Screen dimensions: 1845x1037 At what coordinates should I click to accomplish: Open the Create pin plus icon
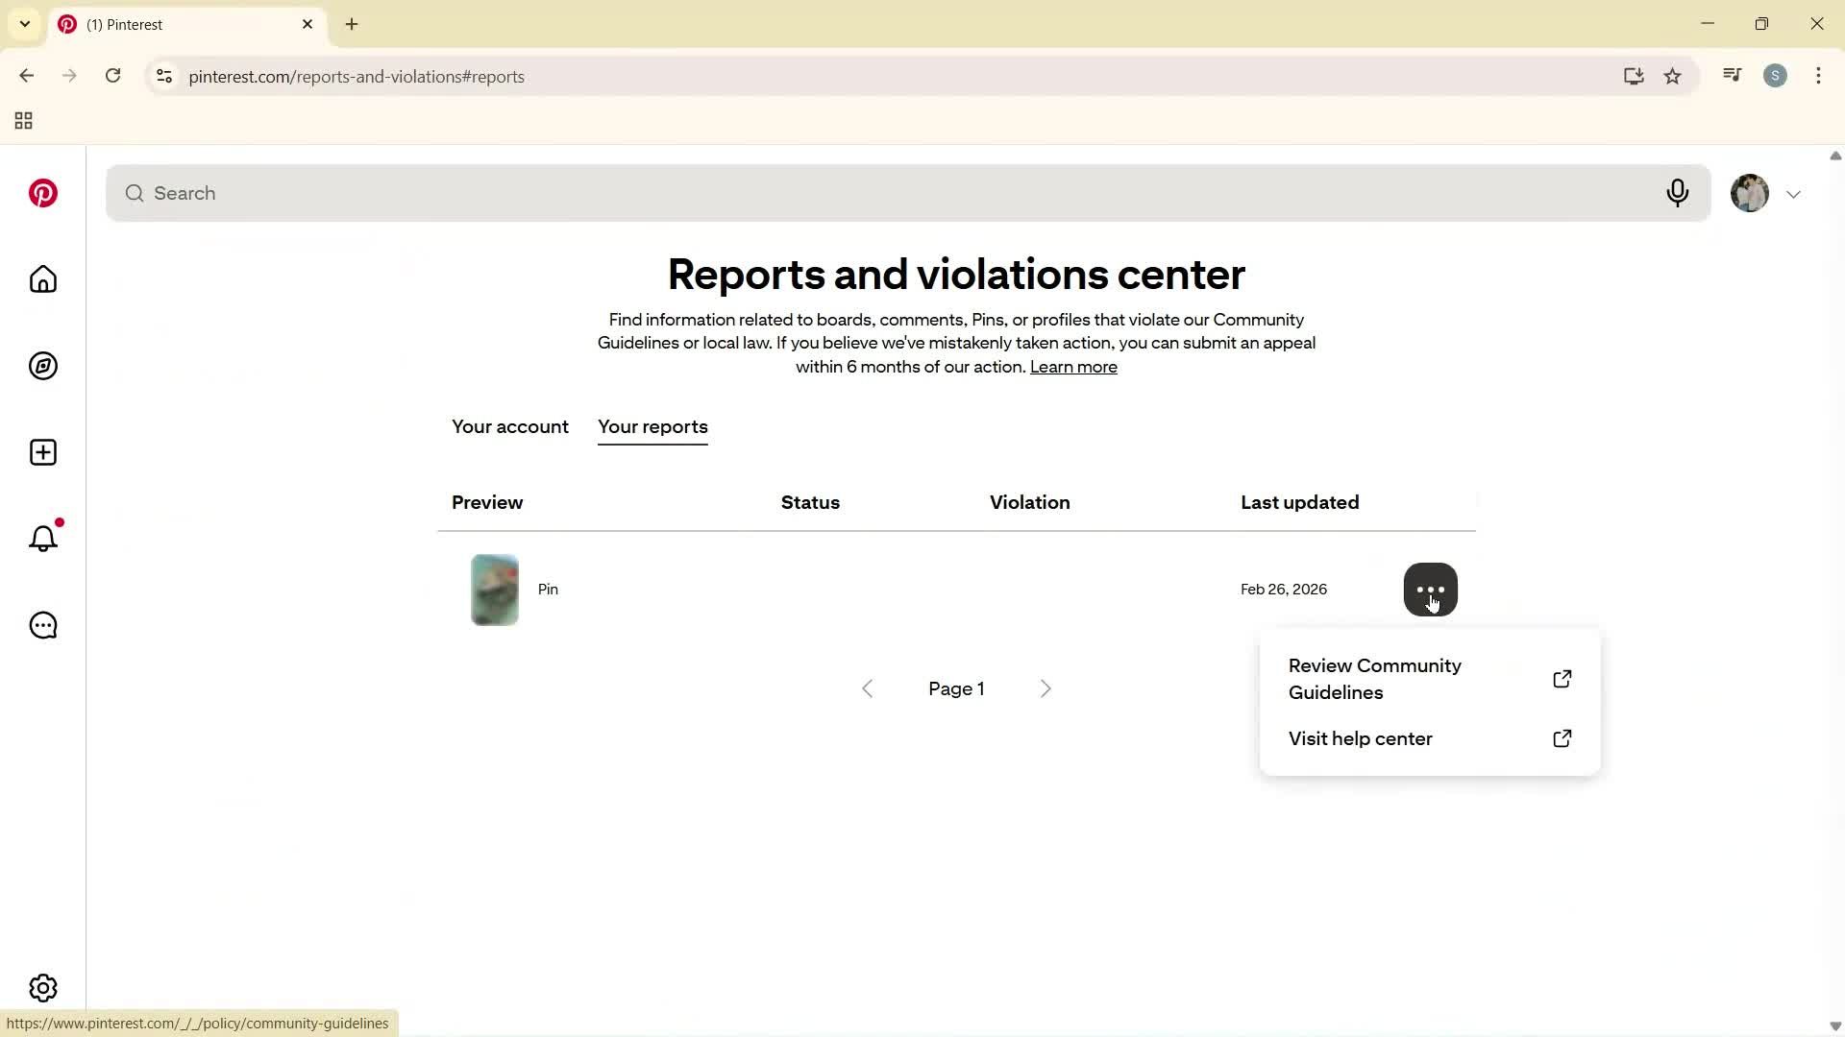click(42, 451)
